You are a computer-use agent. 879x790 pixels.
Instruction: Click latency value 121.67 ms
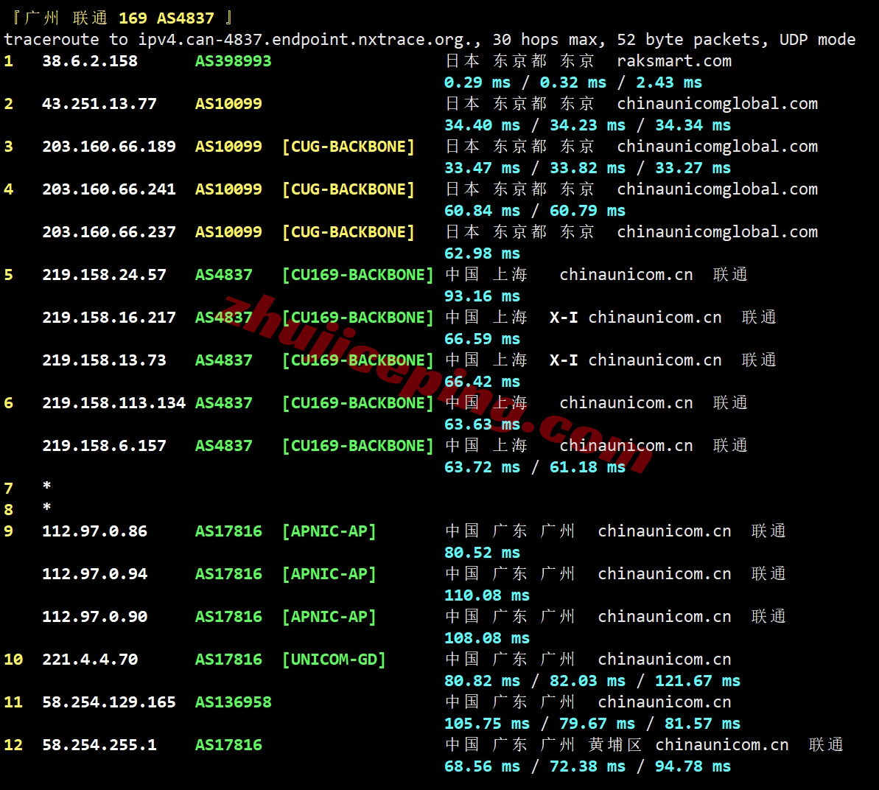click(x=697, y=681)
